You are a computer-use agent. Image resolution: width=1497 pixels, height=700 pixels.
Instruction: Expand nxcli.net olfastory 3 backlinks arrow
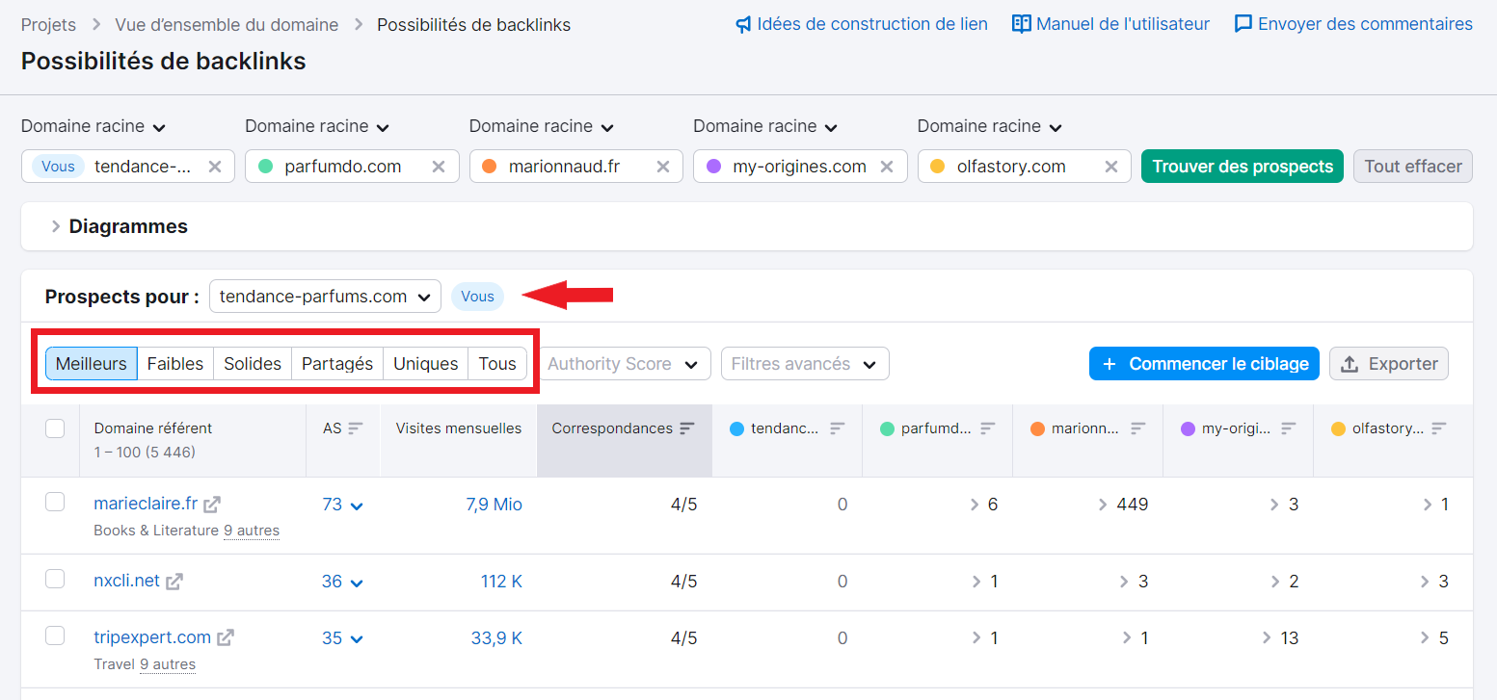click(x=1425, y=582)
